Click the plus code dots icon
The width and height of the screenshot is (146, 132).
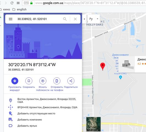[x=10, y=107]
